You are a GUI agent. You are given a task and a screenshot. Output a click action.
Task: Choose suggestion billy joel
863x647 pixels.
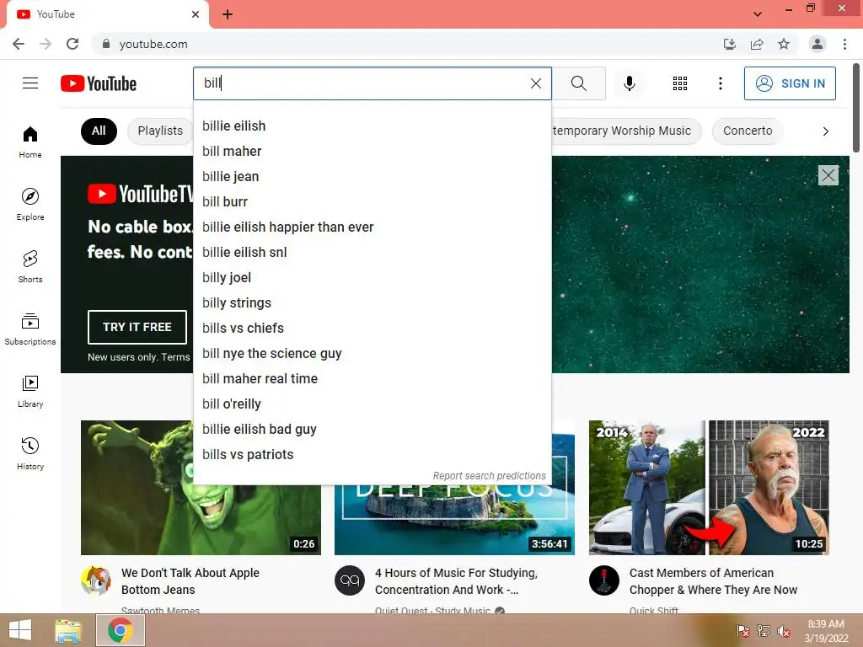click(x=372, y=278)
